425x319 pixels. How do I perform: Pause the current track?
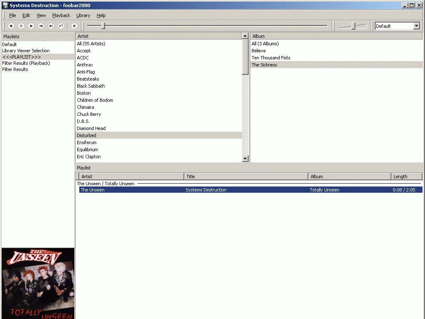coord(21,26)
